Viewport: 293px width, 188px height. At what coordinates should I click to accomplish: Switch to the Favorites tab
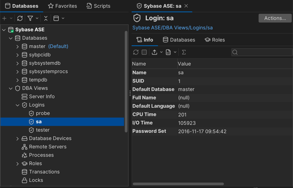point(62,6)
